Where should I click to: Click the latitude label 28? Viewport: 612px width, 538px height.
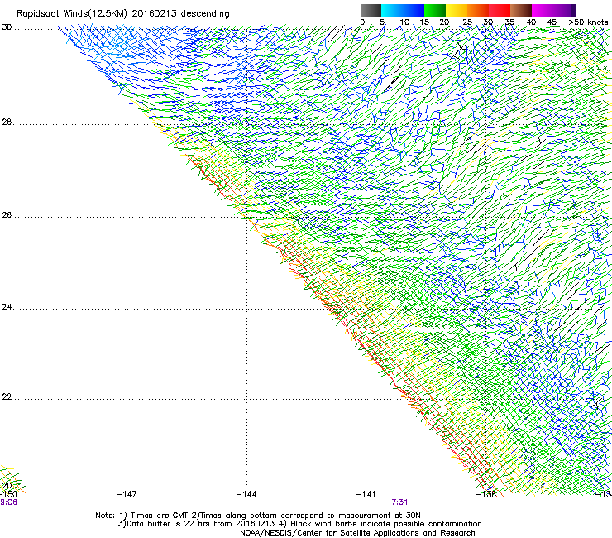coord(7,122)
